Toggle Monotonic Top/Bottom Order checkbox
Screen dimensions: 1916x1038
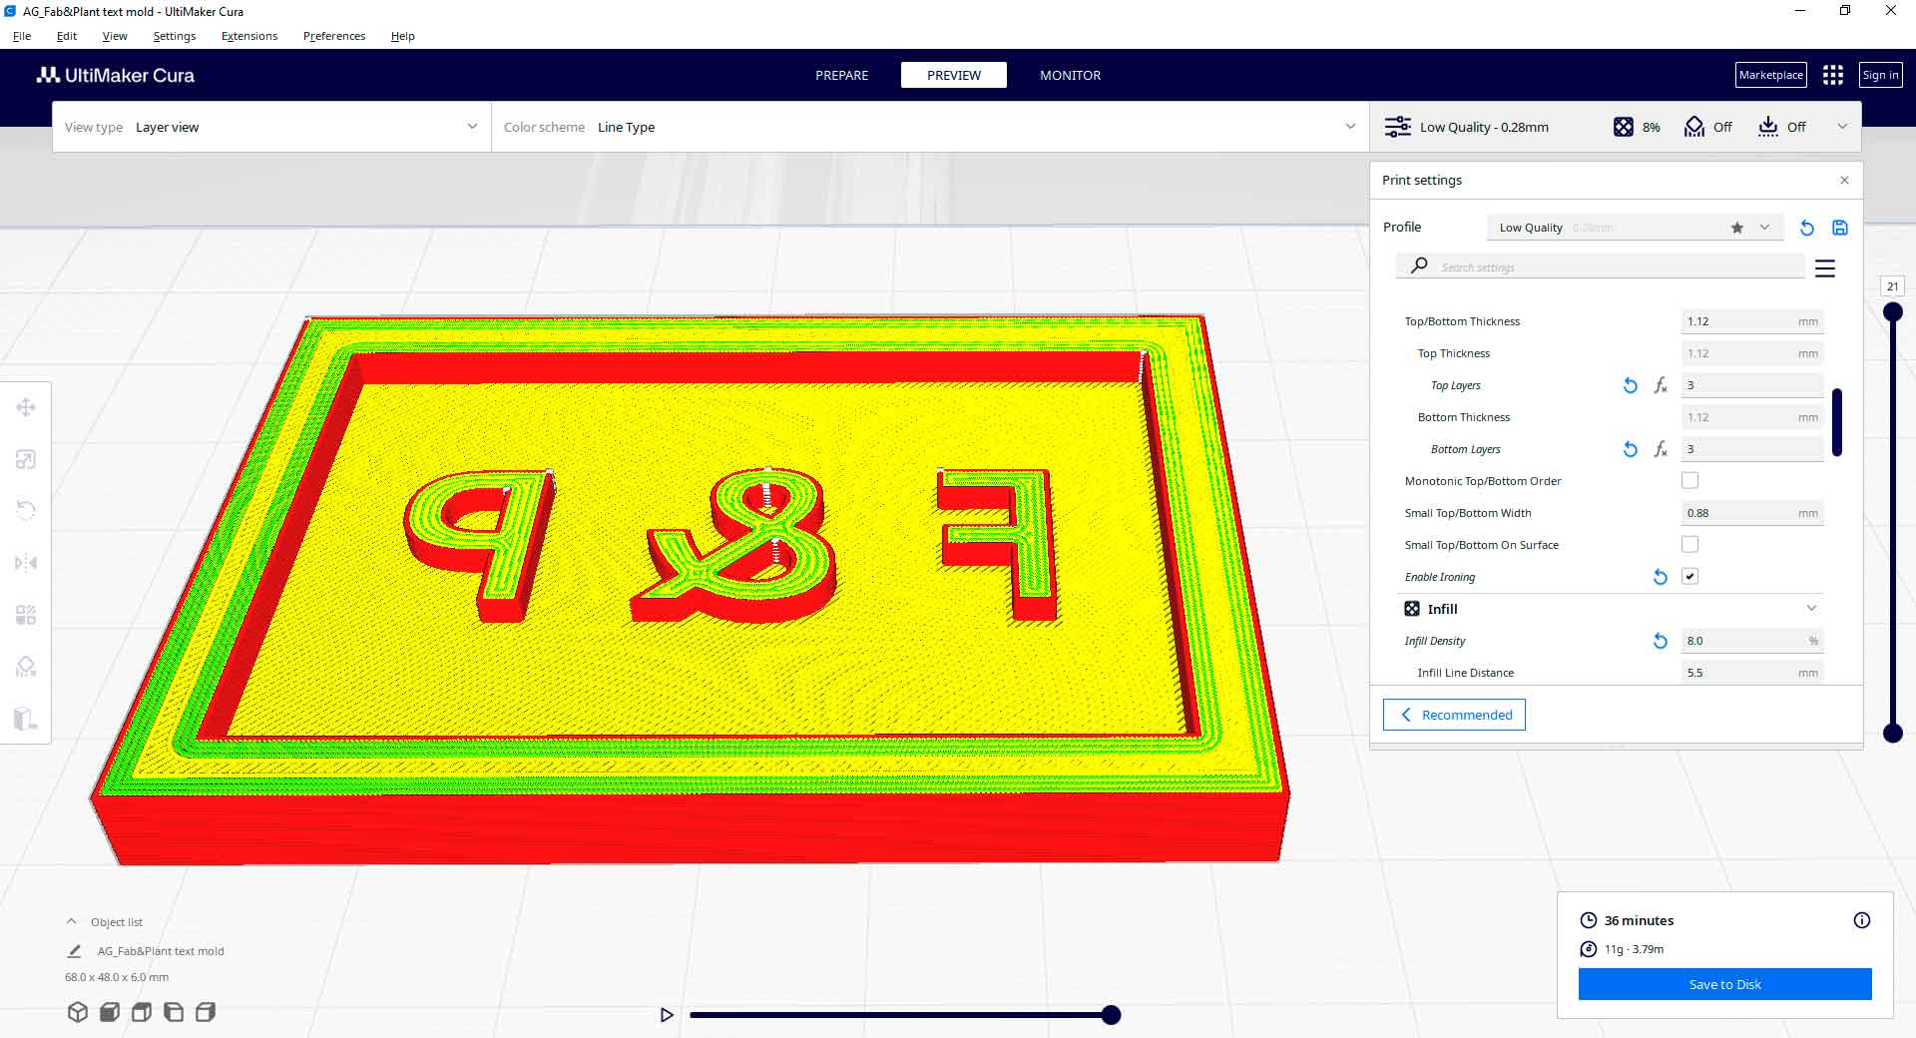pos(1689,481)
